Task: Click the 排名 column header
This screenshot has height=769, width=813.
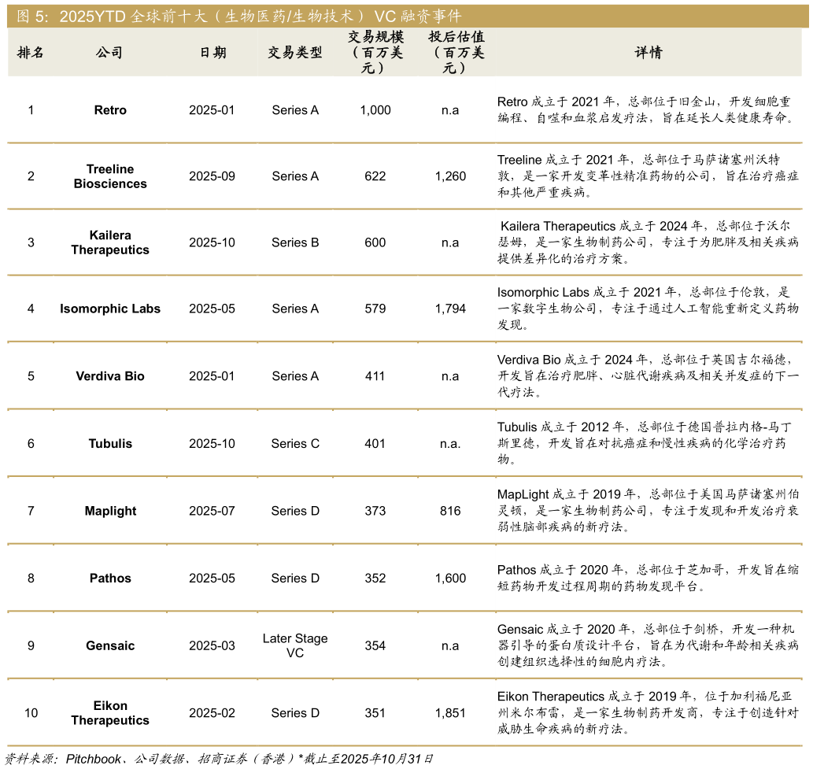Action: point(31,54)
